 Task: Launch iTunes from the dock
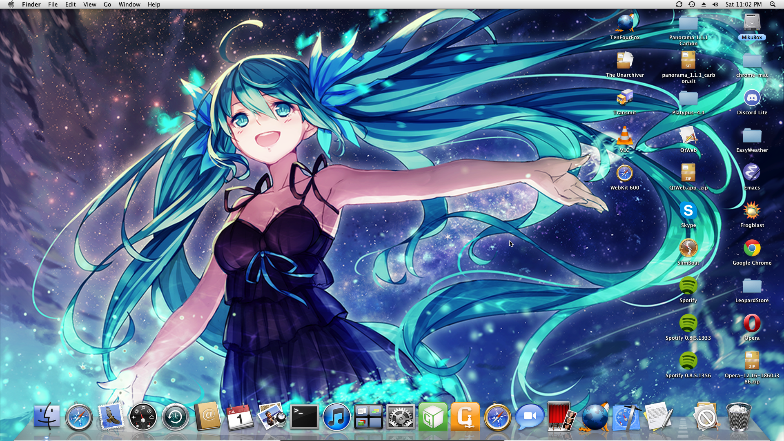coord(336,417)
